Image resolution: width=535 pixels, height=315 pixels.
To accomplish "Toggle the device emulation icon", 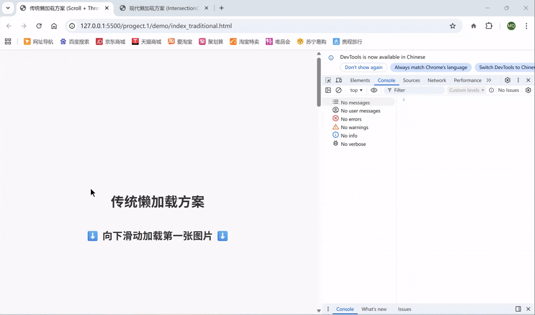I will [339, 80].
